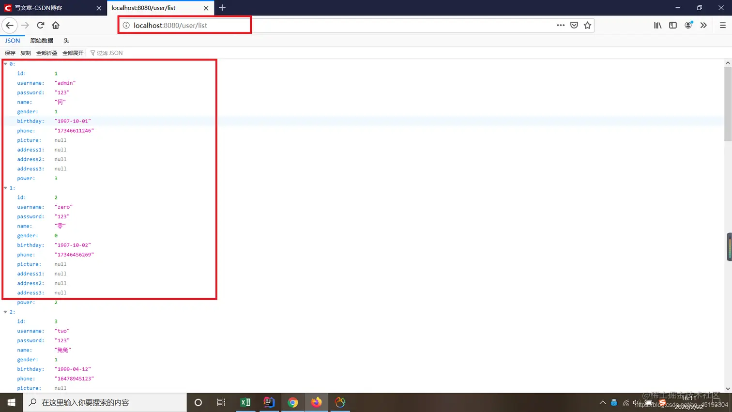Open the 原始数据 raw data tab

42,41
